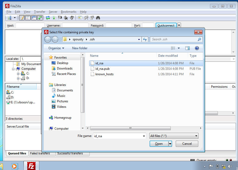This screenshot has width=238, height=170.
Task: Click the help icon in dialog
Action: click(197, 48)
